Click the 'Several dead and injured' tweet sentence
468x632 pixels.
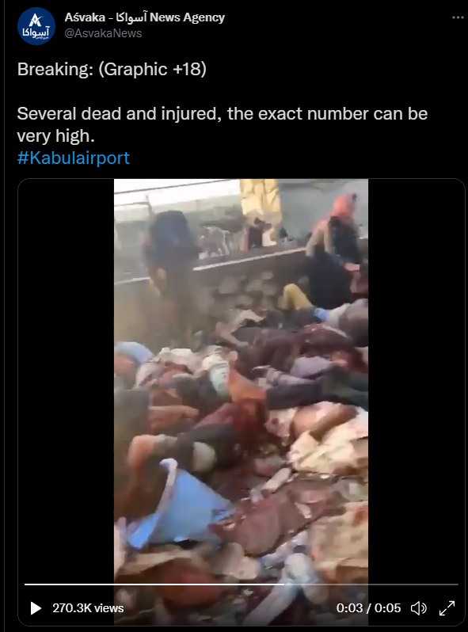222,124
